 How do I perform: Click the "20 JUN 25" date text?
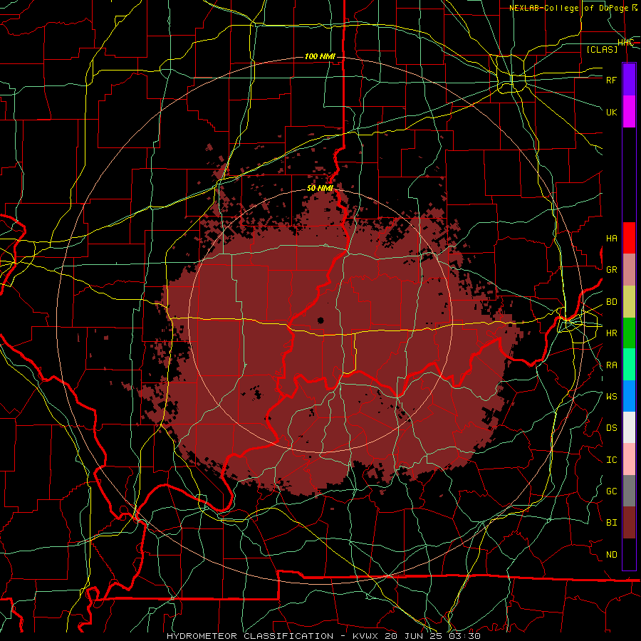[414, 636]
